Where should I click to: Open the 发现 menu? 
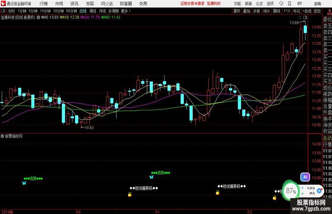90,4
